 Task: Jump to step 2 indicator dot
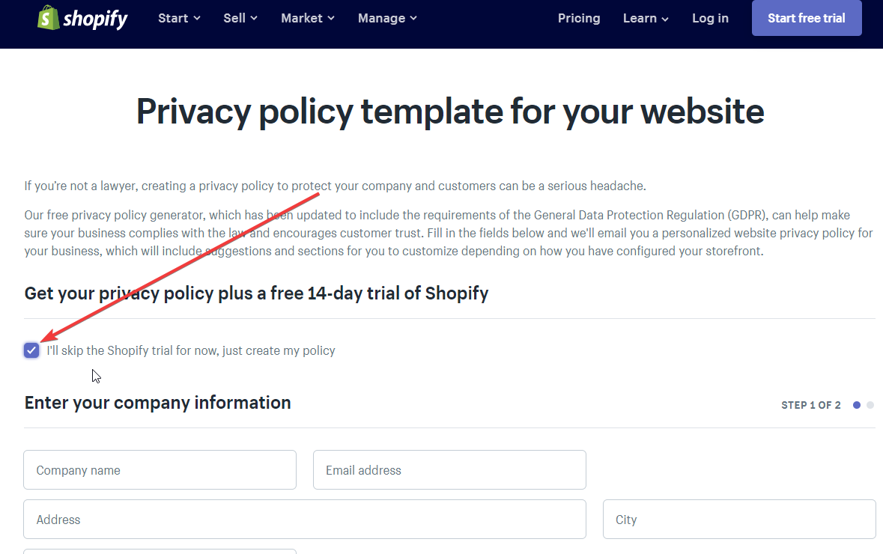[x=870, y=405]
